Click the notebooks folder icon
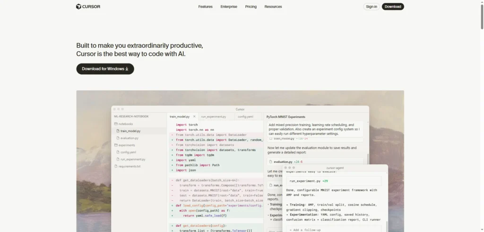This screenshot has width=484, height=232. click(x=116, y=124)
